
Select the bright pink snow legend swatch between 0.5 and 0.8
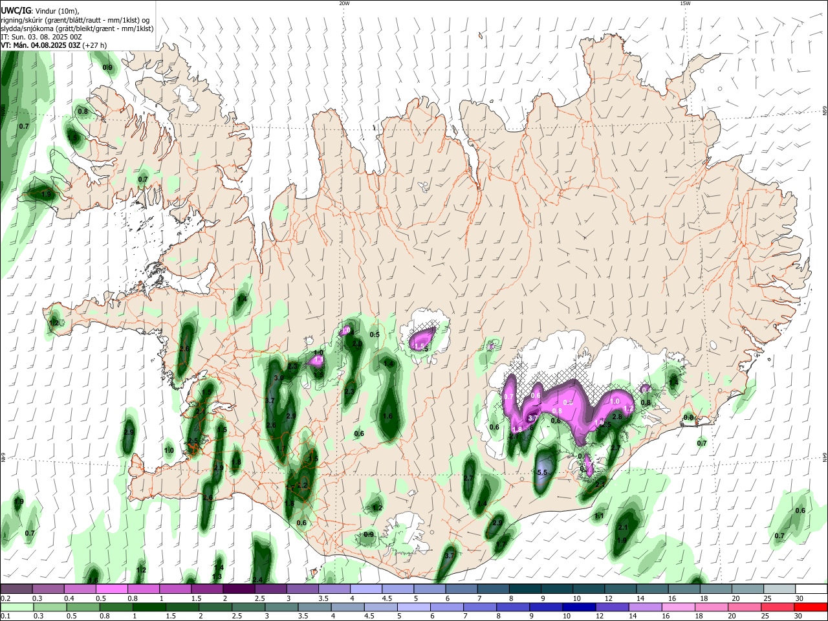click(x=112, y=589)
